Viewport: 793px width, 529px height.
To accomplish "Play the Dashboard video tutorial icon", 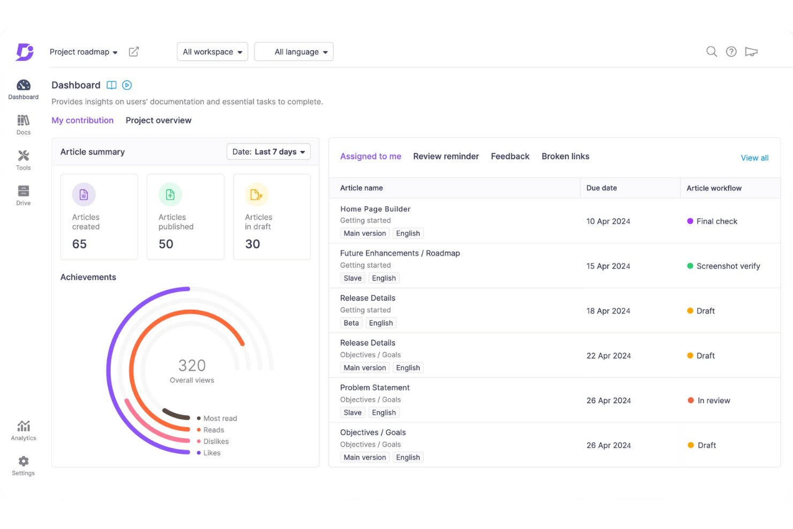I will click(x=127, y=85).
